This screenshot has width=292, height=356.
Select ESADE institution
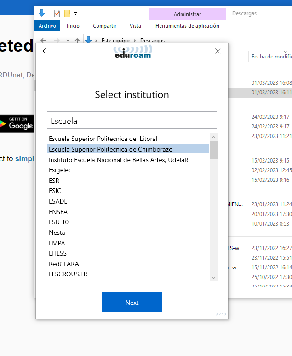coord(128,201)
